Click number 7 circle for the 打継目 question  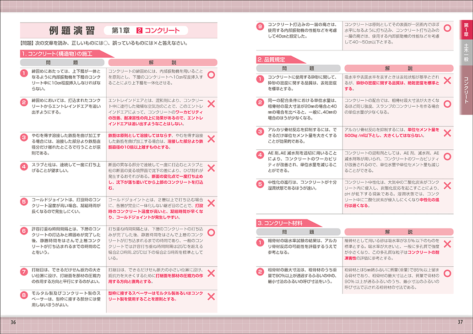(x=24, y=272)
